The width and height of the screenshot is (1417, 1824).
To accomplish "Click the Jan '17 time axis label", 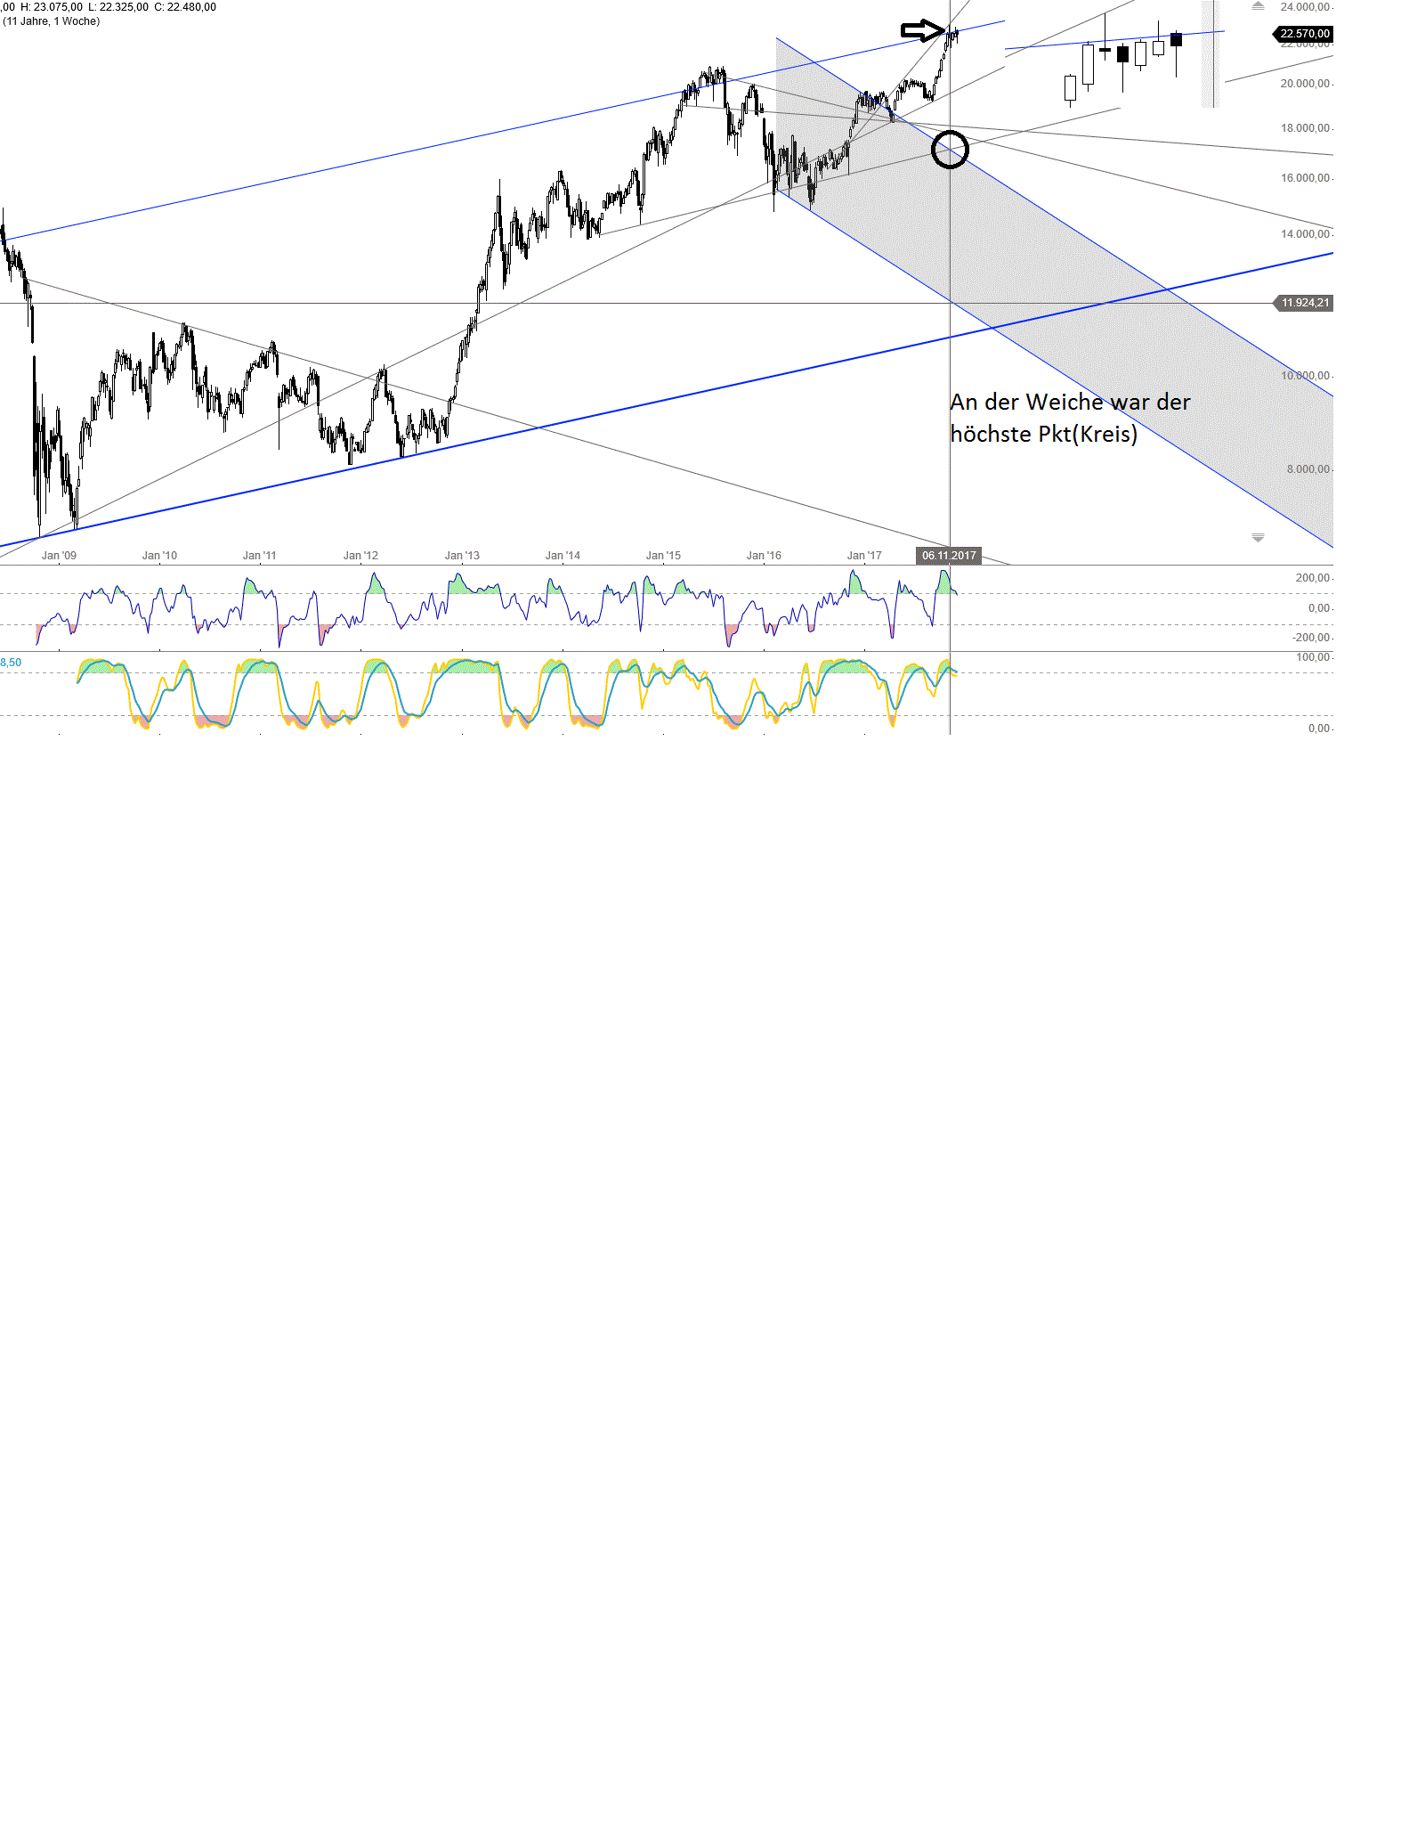I will pyautogui.click(x=864, y=556).
